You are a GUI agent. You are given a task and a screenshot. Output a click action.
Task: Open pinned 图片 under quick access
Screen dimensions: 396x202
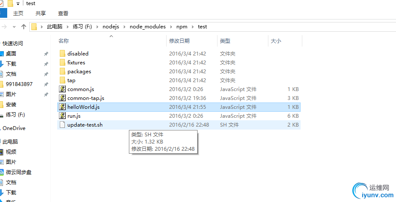[11, 94]
